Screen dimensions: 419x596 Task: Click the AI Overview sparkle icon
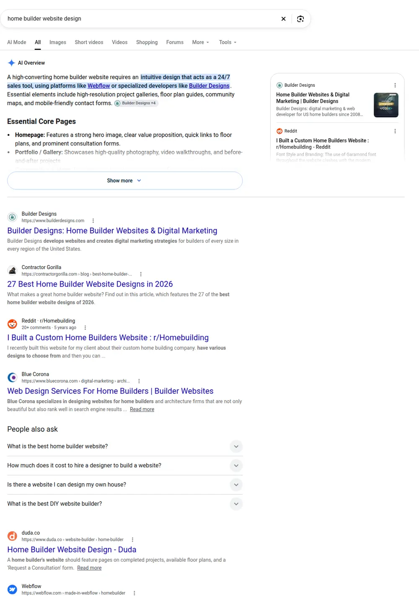(x=12, y=63)
